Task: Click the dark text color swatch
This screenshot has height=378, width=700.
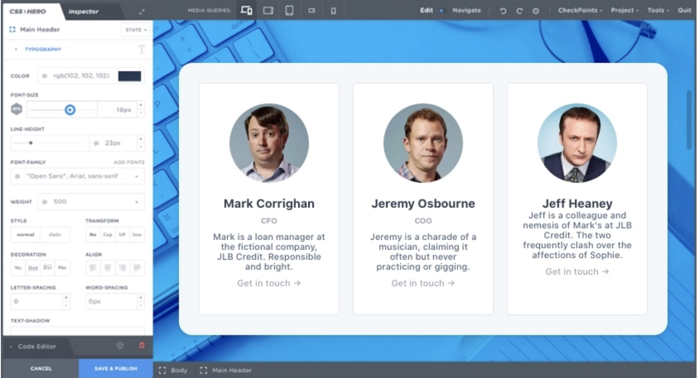Action: 129,76
